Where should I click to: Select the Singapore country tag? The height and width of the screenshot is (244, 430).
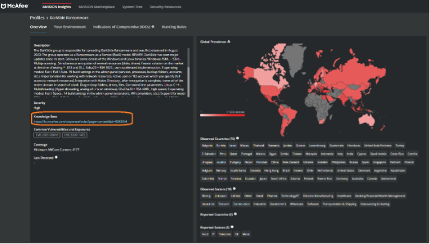tap(379, 162)
